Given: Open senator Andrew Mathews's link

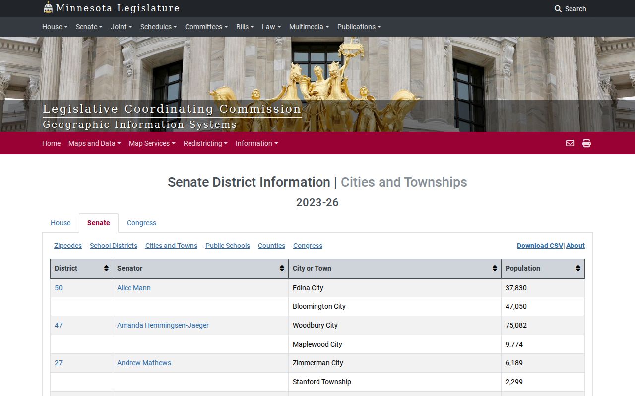Looking at the screenshot, I should [144, 363].
